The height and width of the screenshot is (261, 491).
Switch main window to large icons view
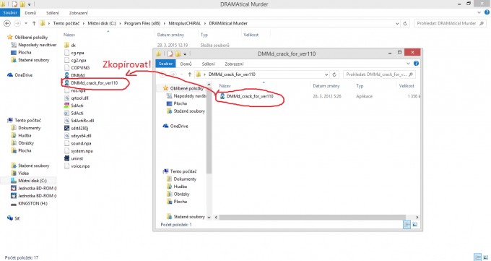click(486, 257)
